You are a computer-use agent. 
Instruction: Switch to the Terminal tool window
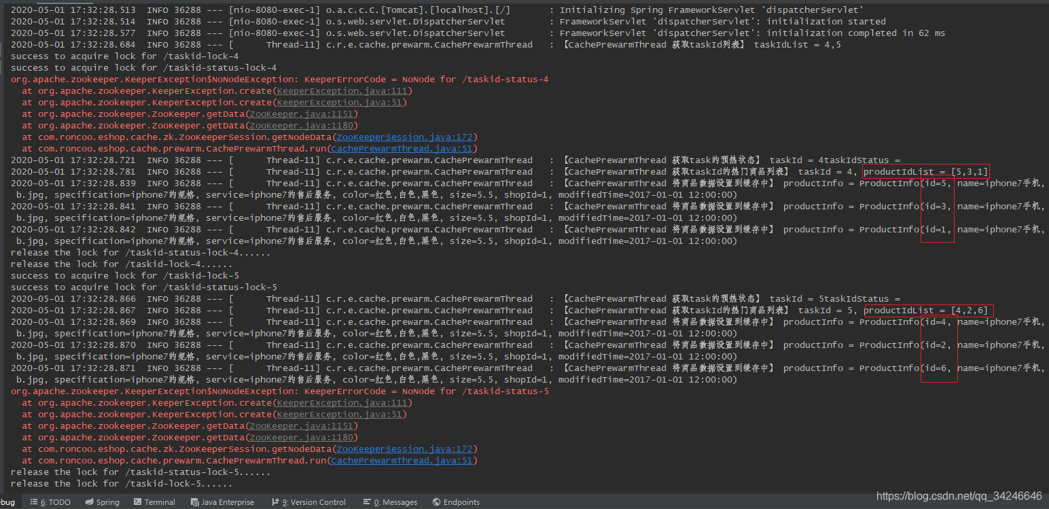(x=154, y=502)
